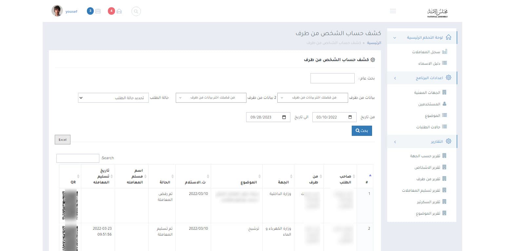Expand the اعدادات البرنامج section chevron
The image size is (514, 251).
tap(395, 78)
